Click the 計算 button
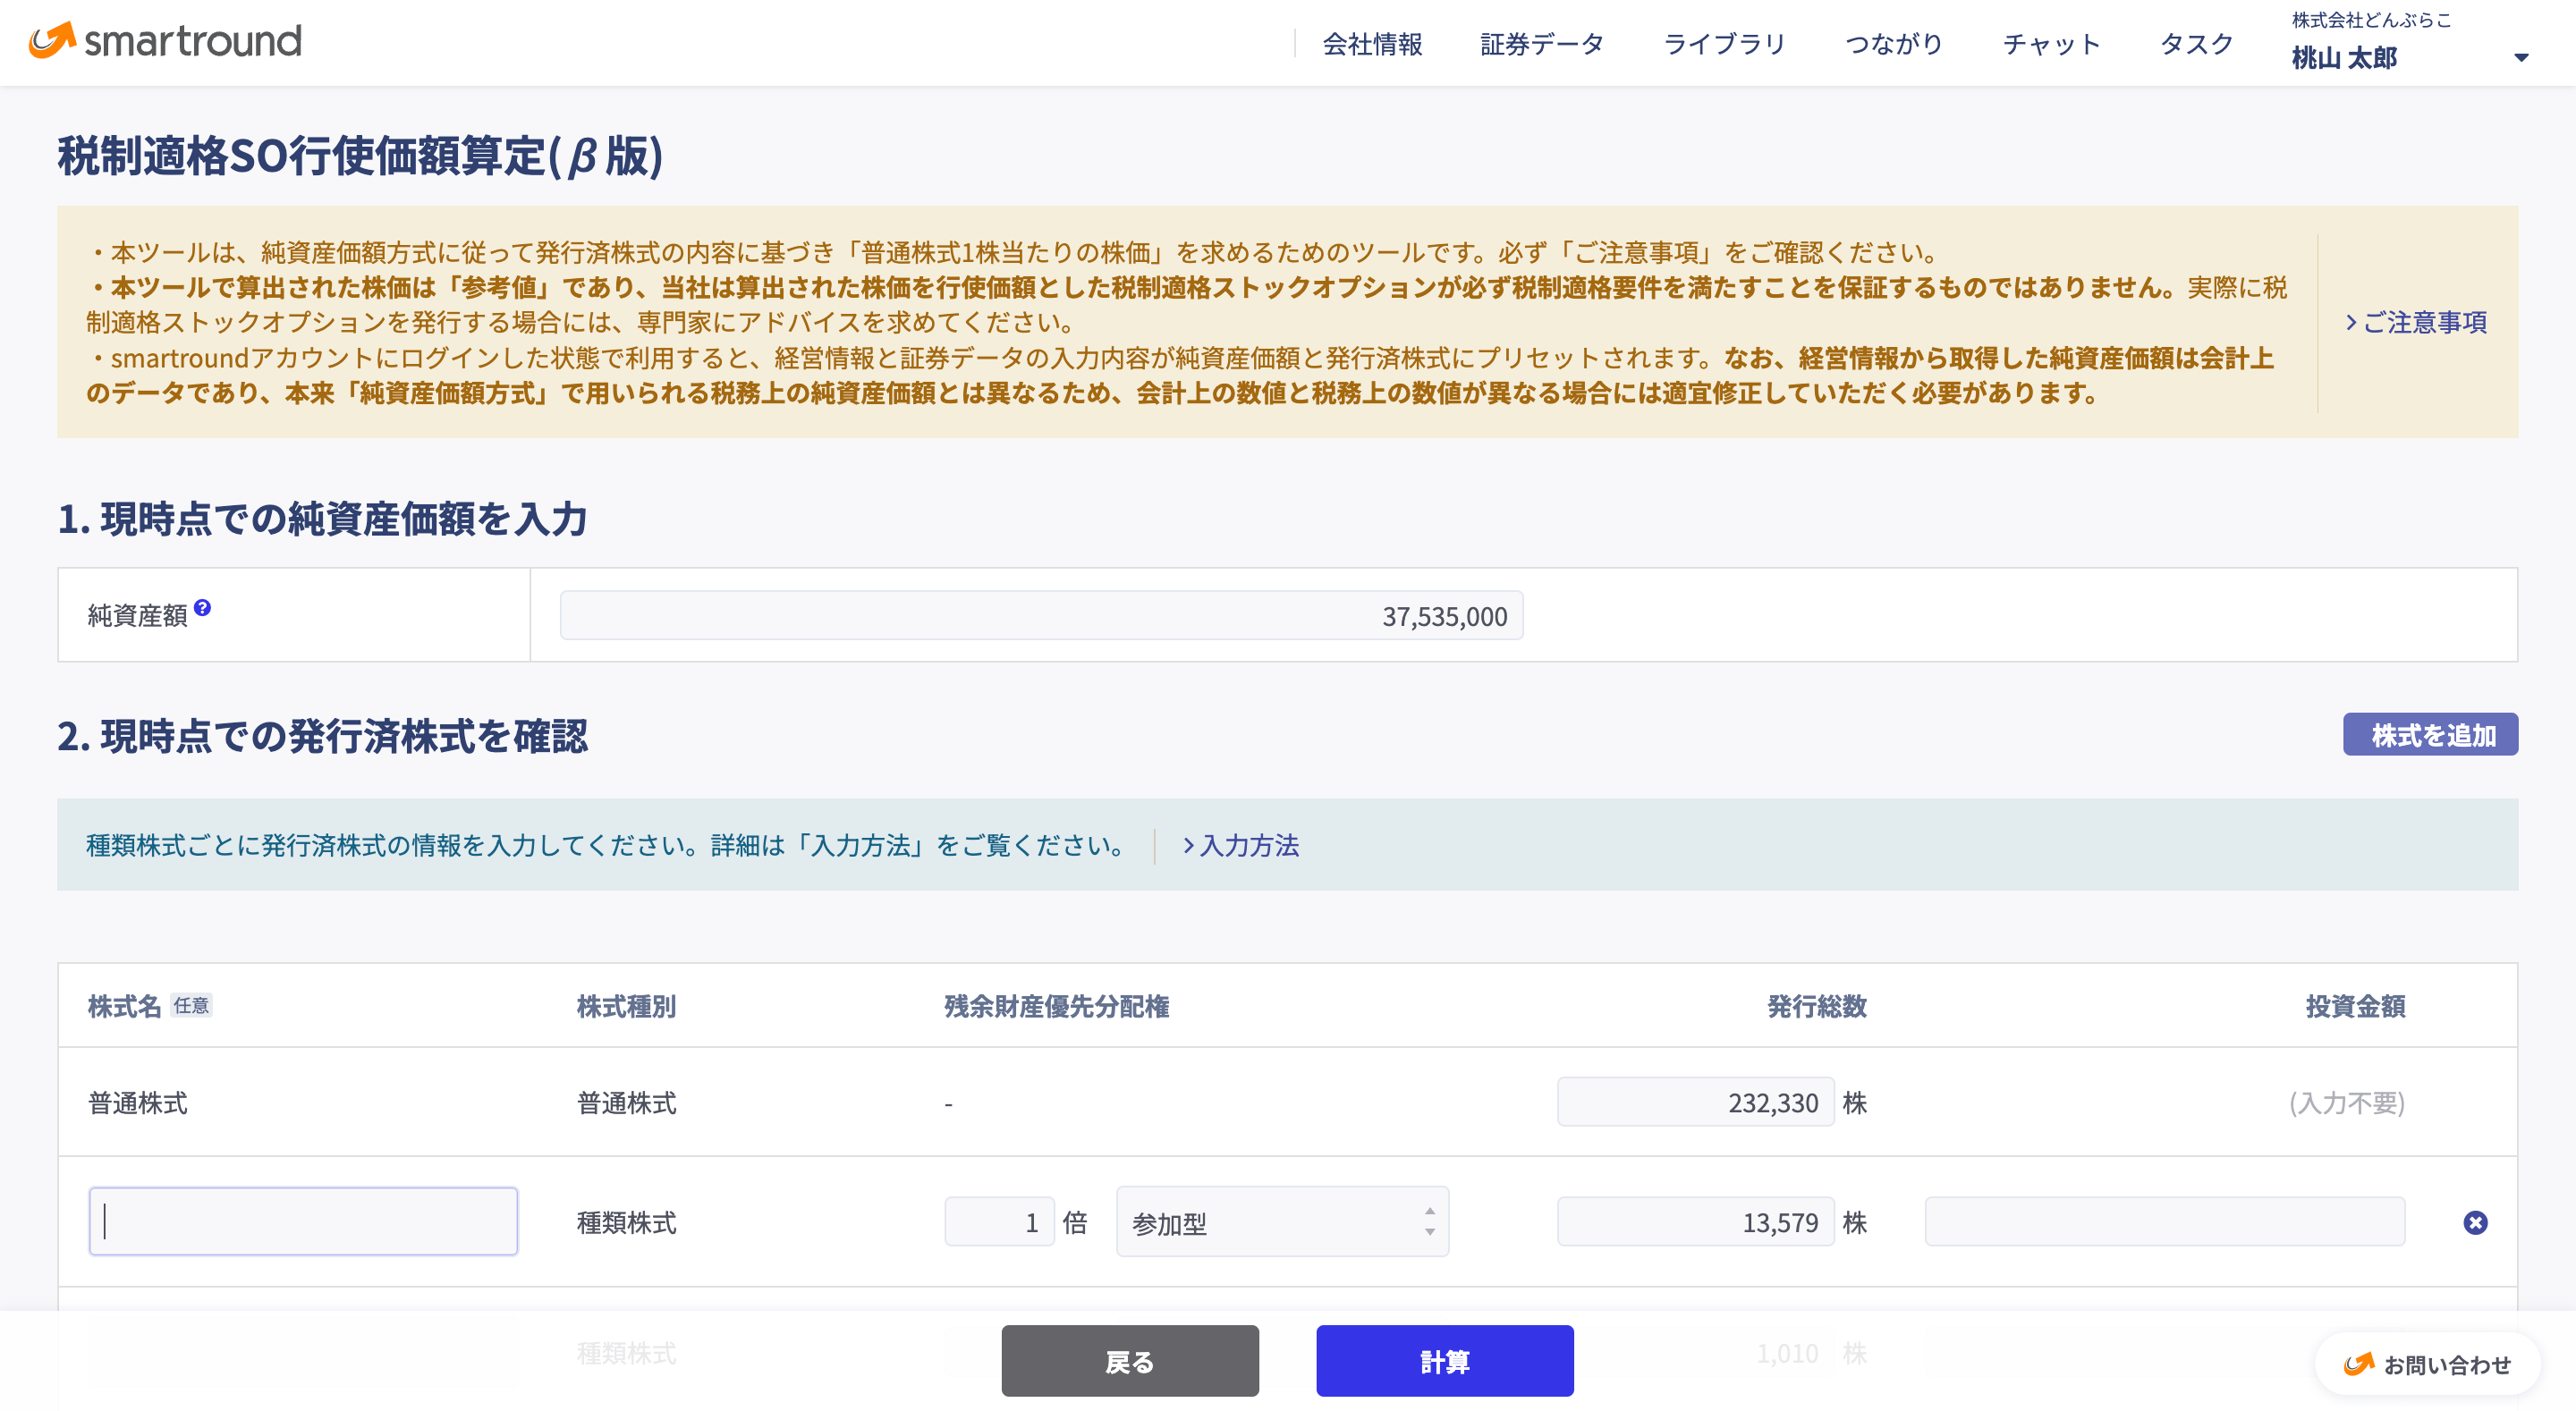The width and height of the screenshot is (2576, 1411). [x=1444, y=1361]
